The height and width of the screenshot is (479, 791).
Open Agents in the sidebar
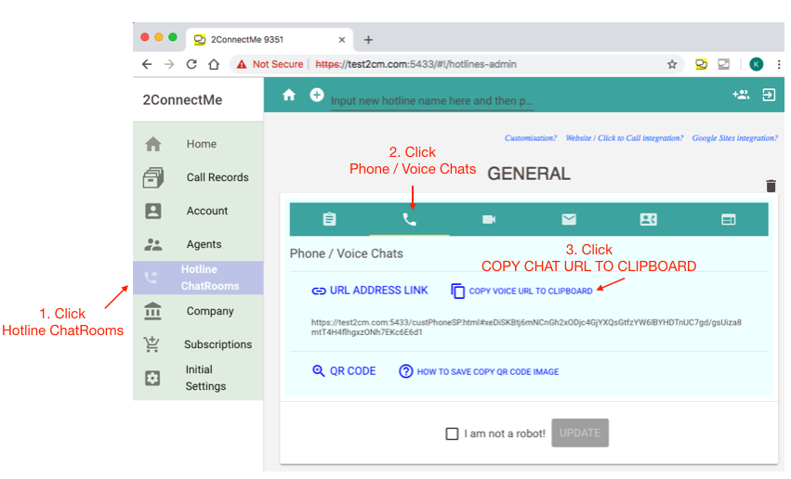(198, 244)
